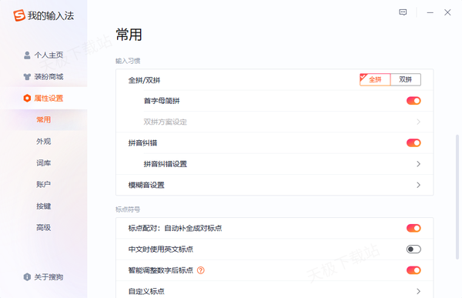This screenshot has width=462, height=298.
Task: Select 属性设置 in sidebar
Action: (x=44, y=98)
